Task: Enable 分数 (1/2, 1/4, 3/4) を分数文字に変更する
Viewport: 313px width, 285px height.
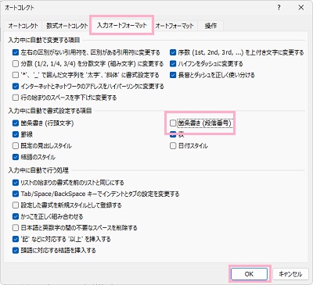Action: (16, 64)
